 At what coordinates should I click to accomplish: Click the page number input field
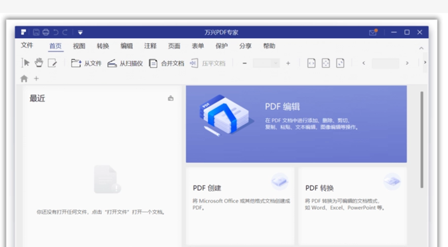tap(385, 63)
